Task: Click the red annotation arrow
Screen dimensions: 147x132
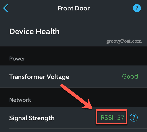Action: pyautogui.click(x=77, y=97)
